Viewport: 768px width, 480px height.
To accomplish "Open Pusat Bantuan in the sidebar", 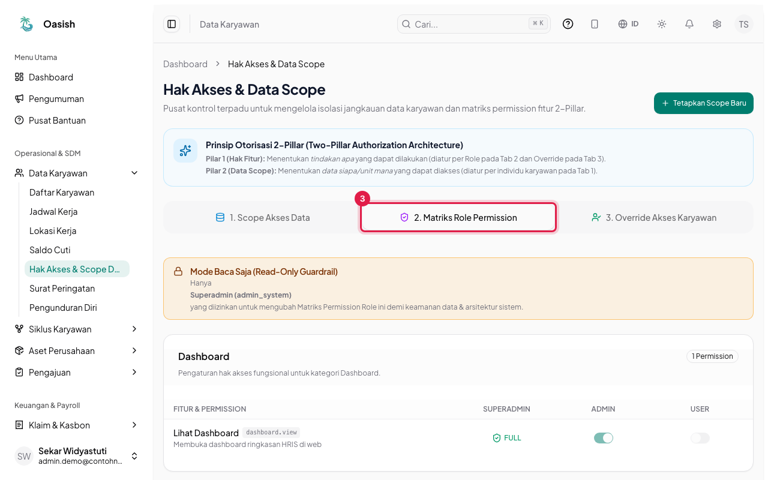I will pyautogui.click(x=77, y=120).
